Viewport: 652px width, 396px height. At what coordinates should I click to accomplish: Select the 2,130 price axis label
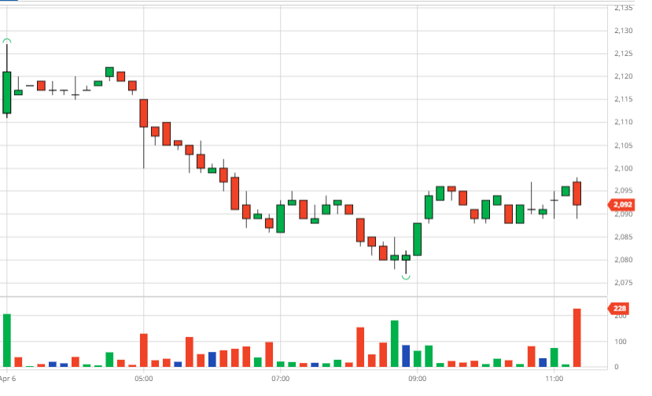(x=624, y=31)
